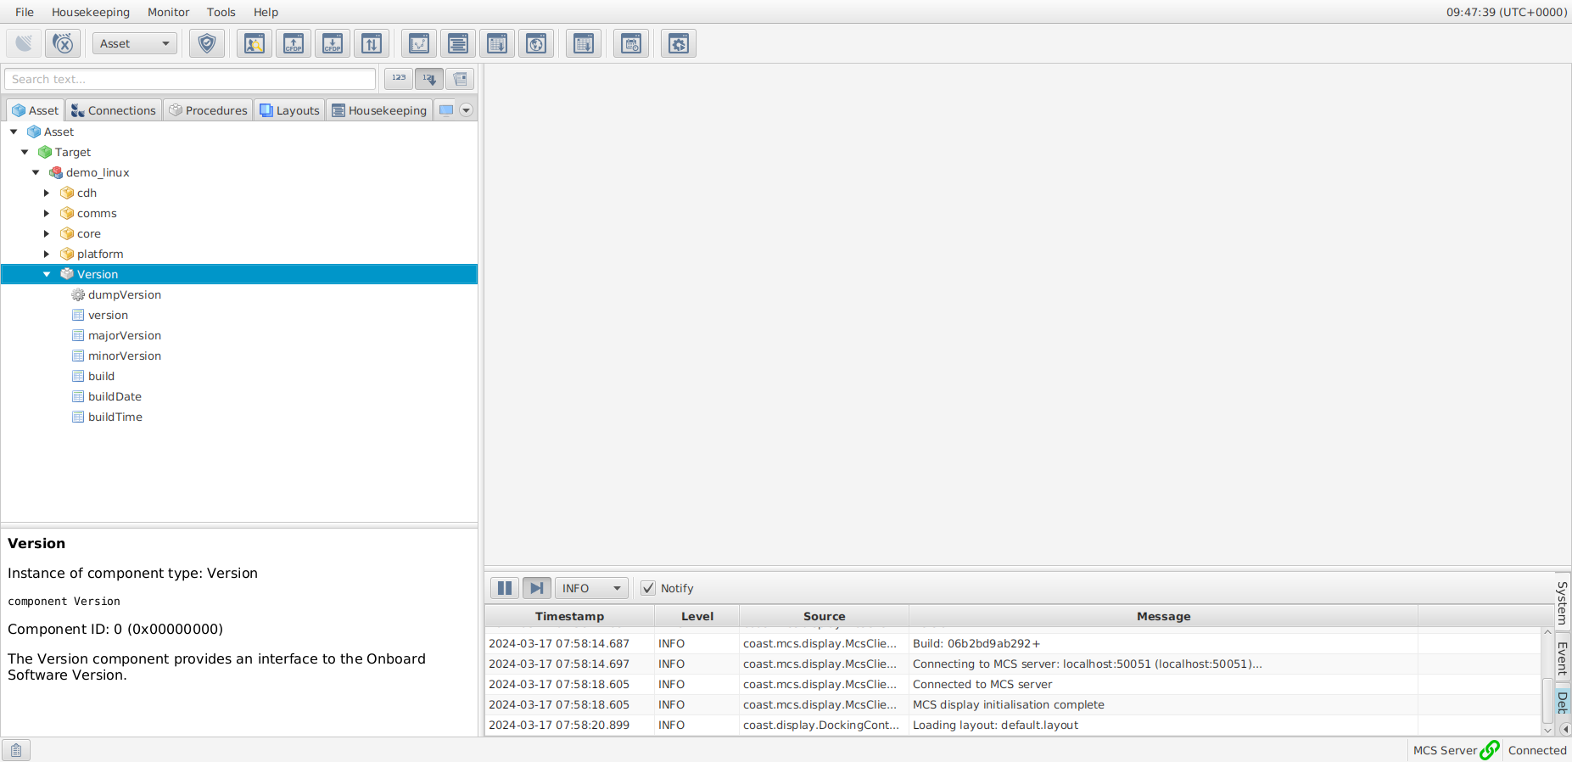Viewport: 1572px width, 762px height.
Task: Toggle the 123 numeric display button
Action: [x=399, y=79]
